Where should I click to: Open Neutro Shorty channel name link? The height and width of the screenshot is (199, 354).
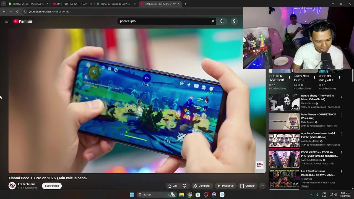tap(308, 103)
